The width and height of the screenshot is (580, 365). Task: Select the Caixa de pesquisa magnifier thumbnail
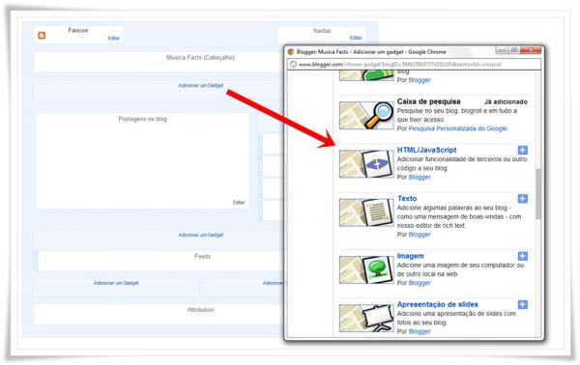point(366,115)
